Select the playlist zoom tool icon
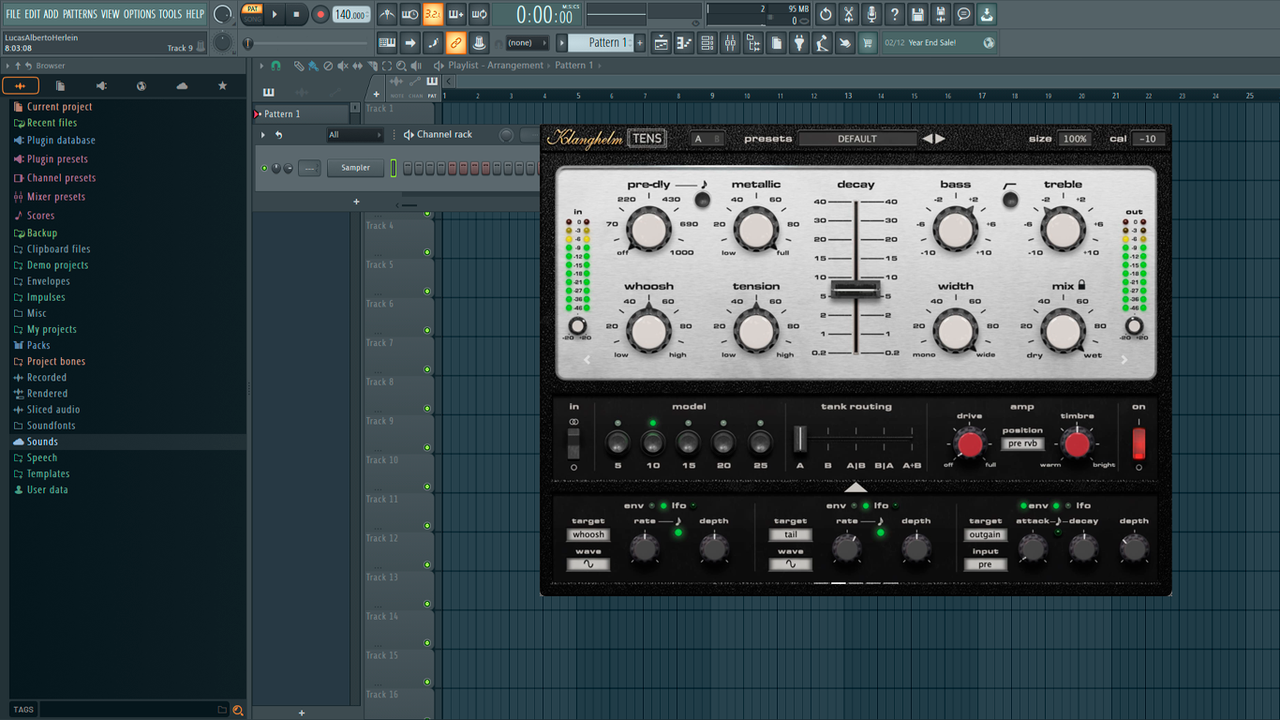1280x720 pixels. [x=402, y=66]
